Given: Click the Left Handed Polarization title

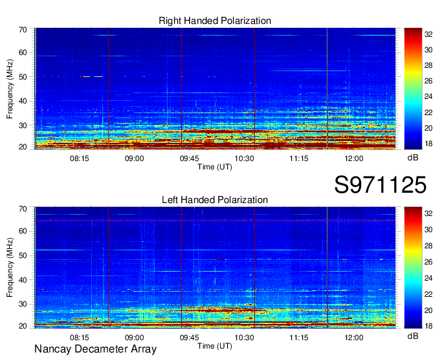Looking at the screenshot, I should point(215,200).
